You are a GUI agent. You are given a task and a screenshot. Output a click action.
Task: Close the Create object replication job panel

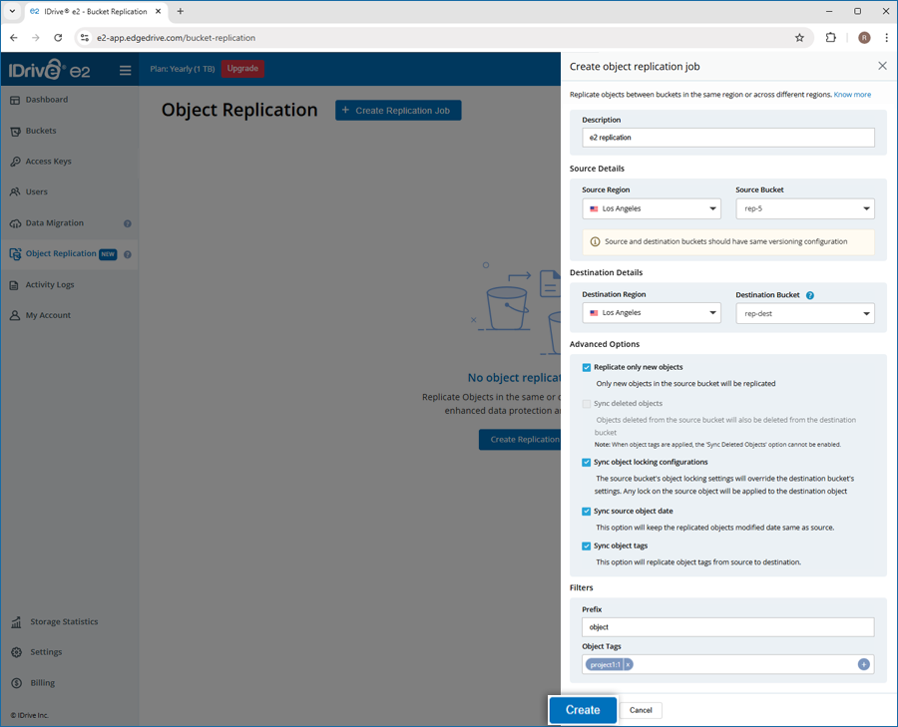click(x=882, y=66)
